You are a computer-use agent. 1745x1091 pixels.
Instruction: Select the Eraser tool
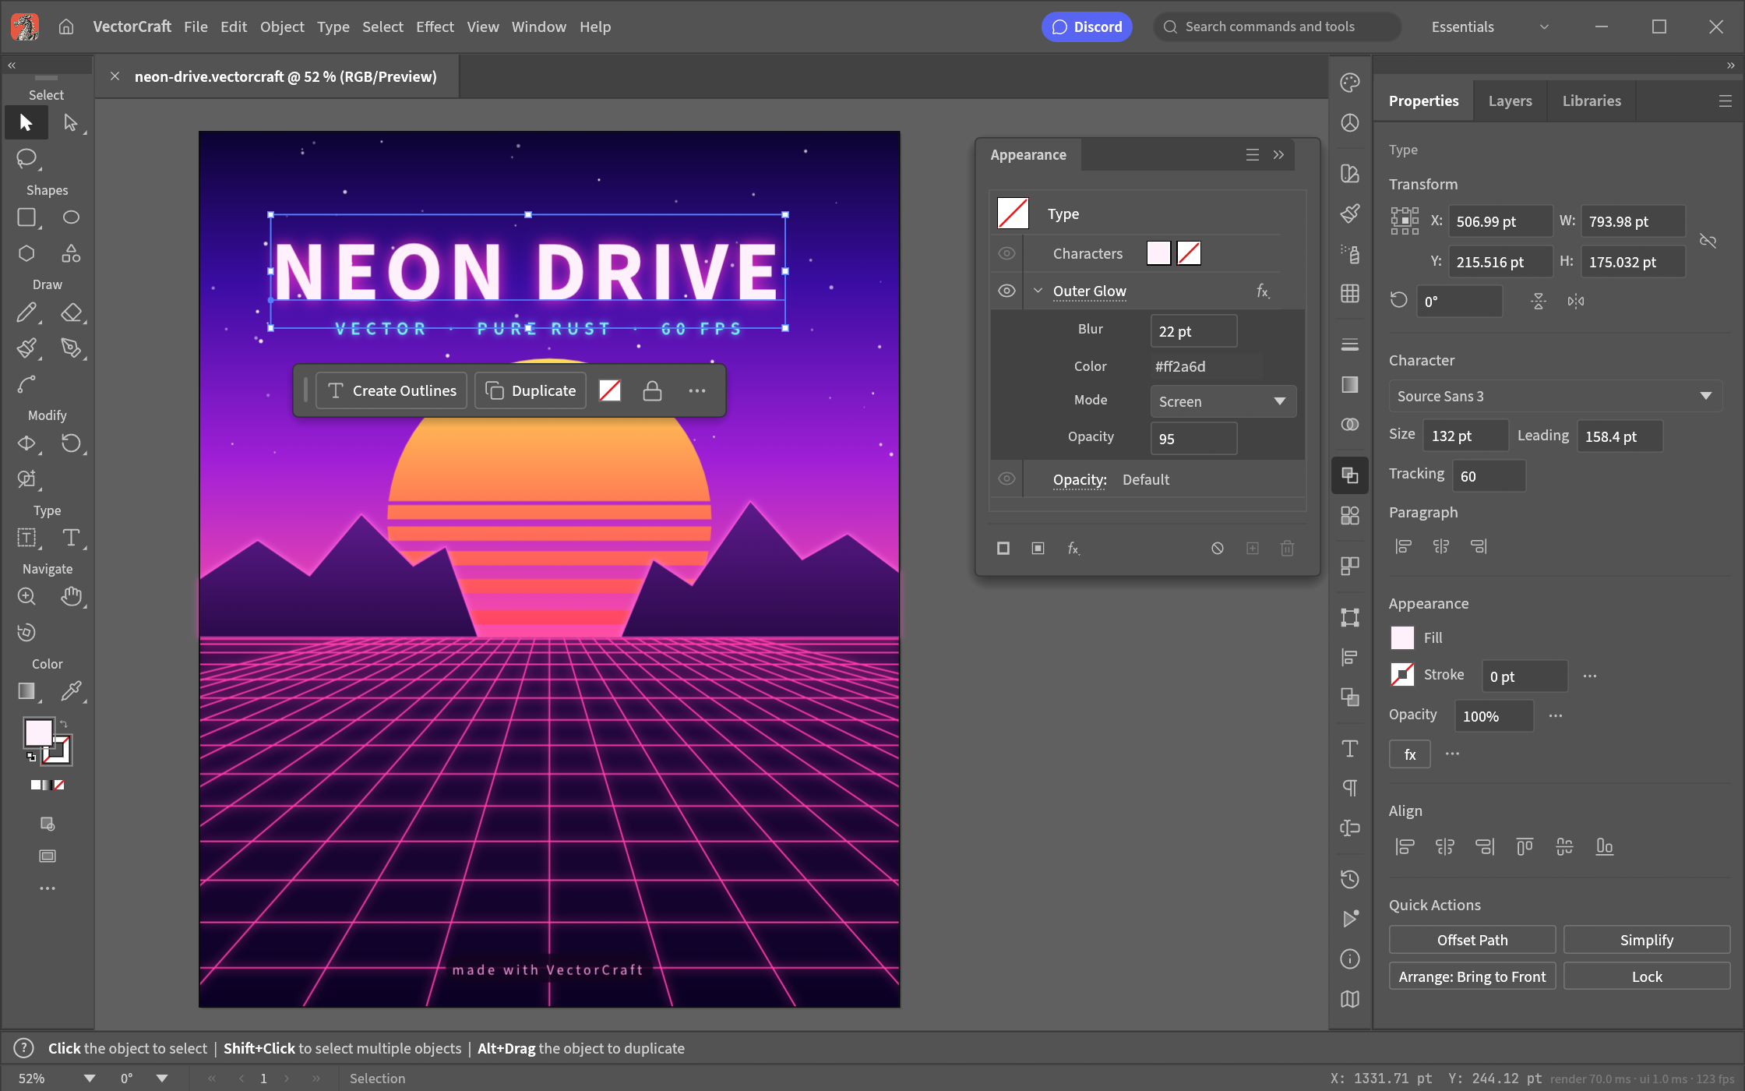[x=71, y=312]
